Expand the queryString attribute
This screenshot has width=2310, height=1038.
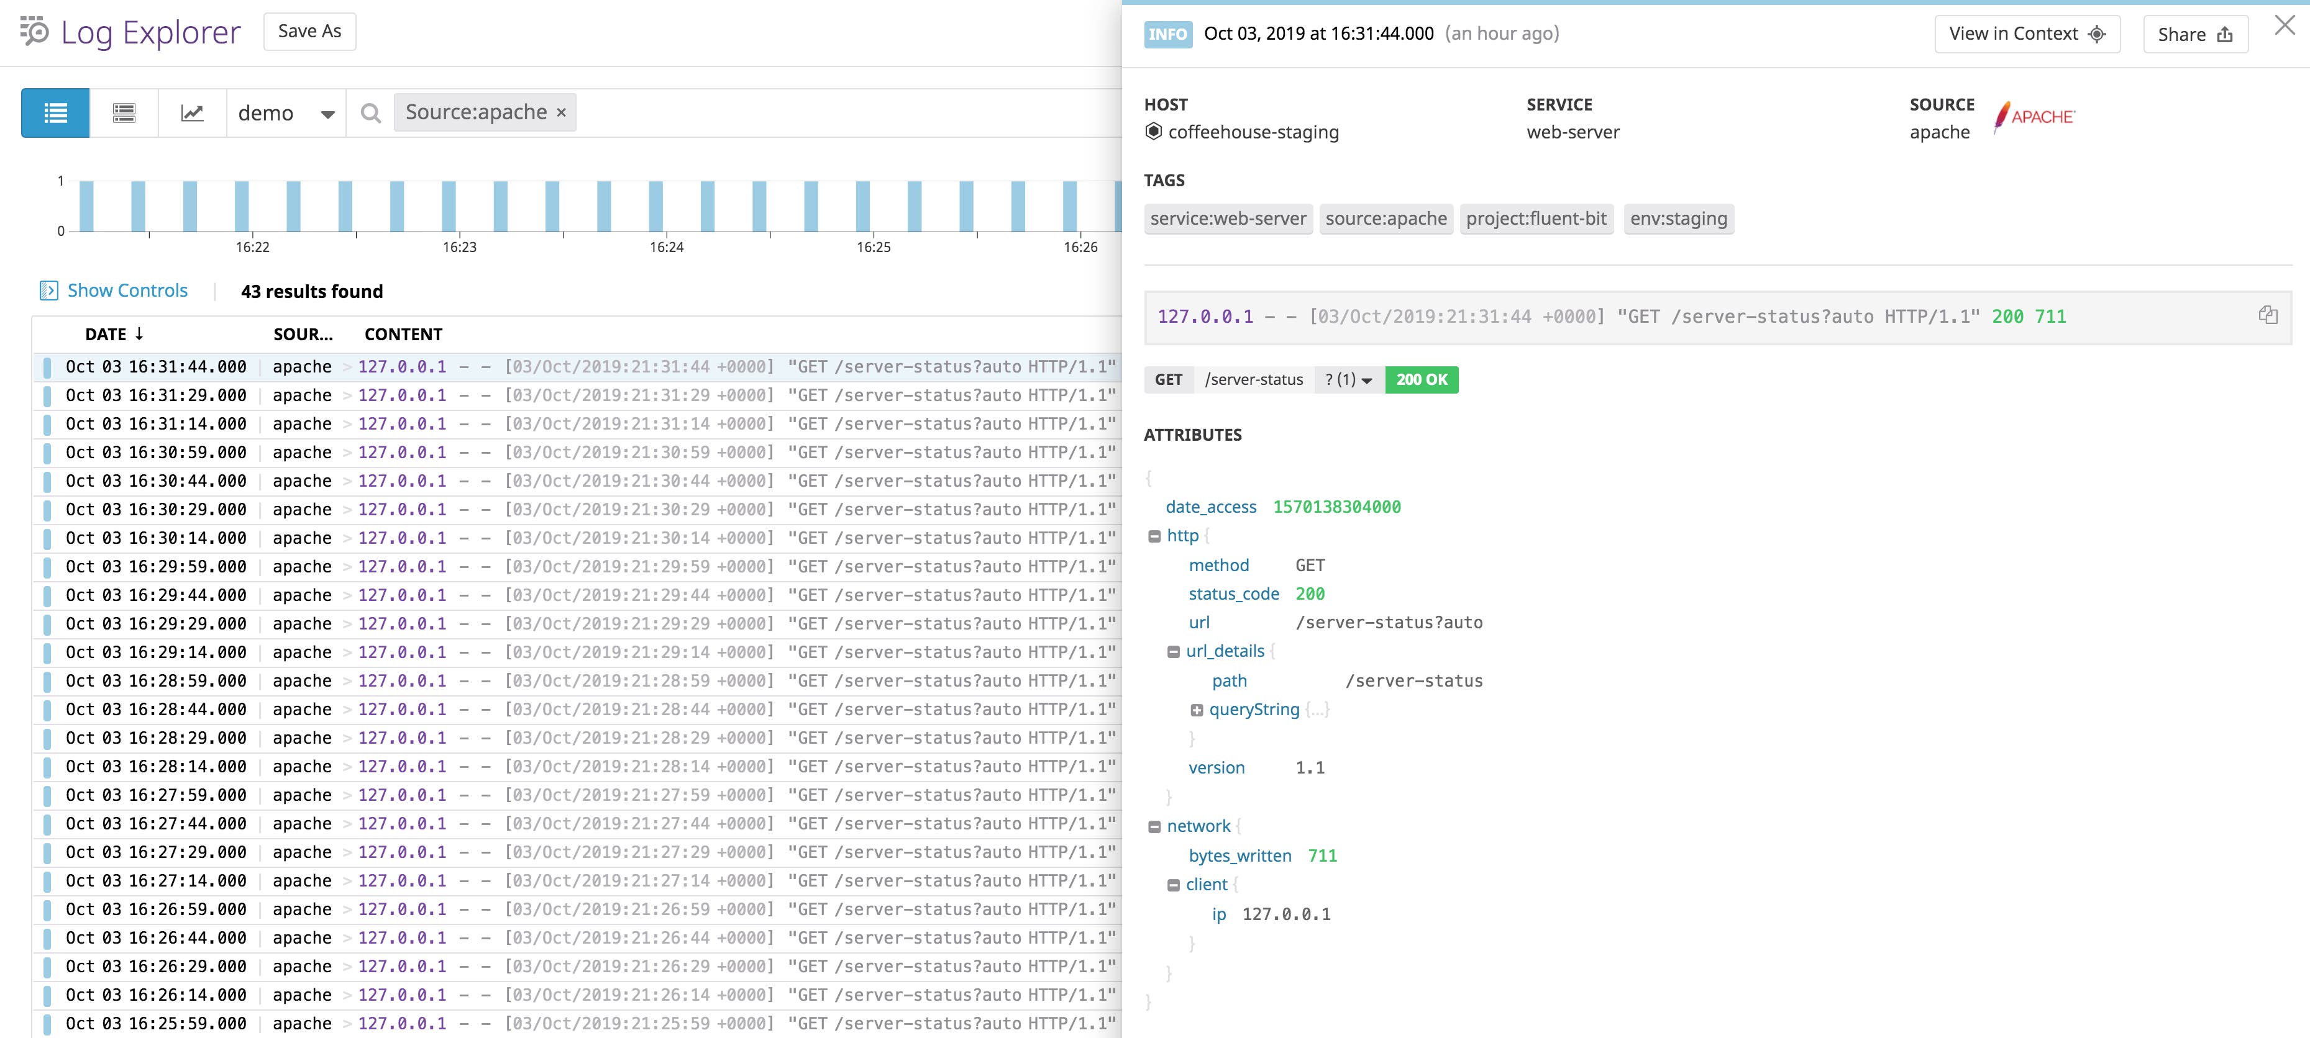[x=1196, y=709]
